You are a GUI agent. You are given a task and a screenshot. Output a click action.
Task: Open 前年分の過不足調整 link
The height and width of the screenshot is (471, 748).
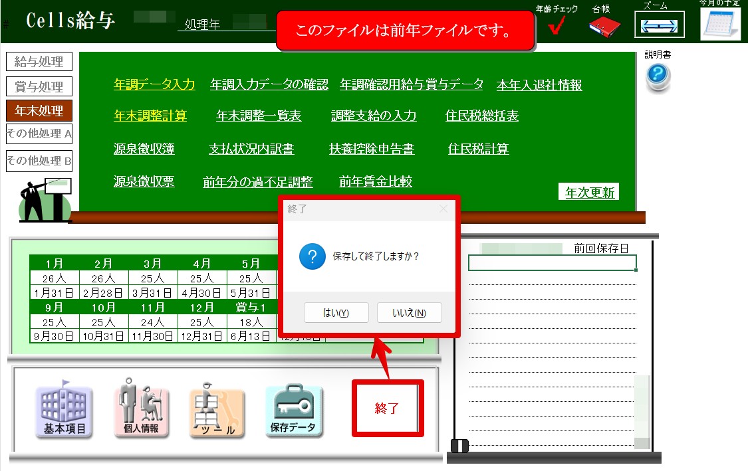tap(257, 181)
